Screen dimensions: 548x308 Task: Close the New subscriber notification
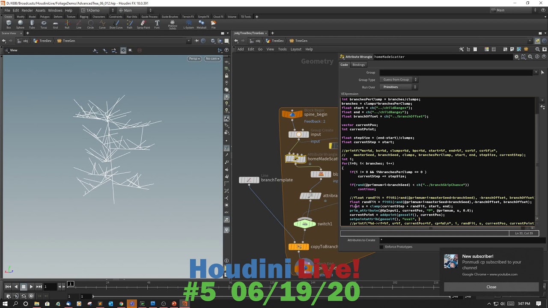click(x=491, y=287)
